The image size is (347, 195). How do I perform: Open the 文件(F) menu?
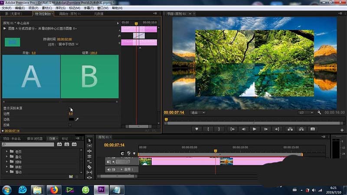click(7, 8)
